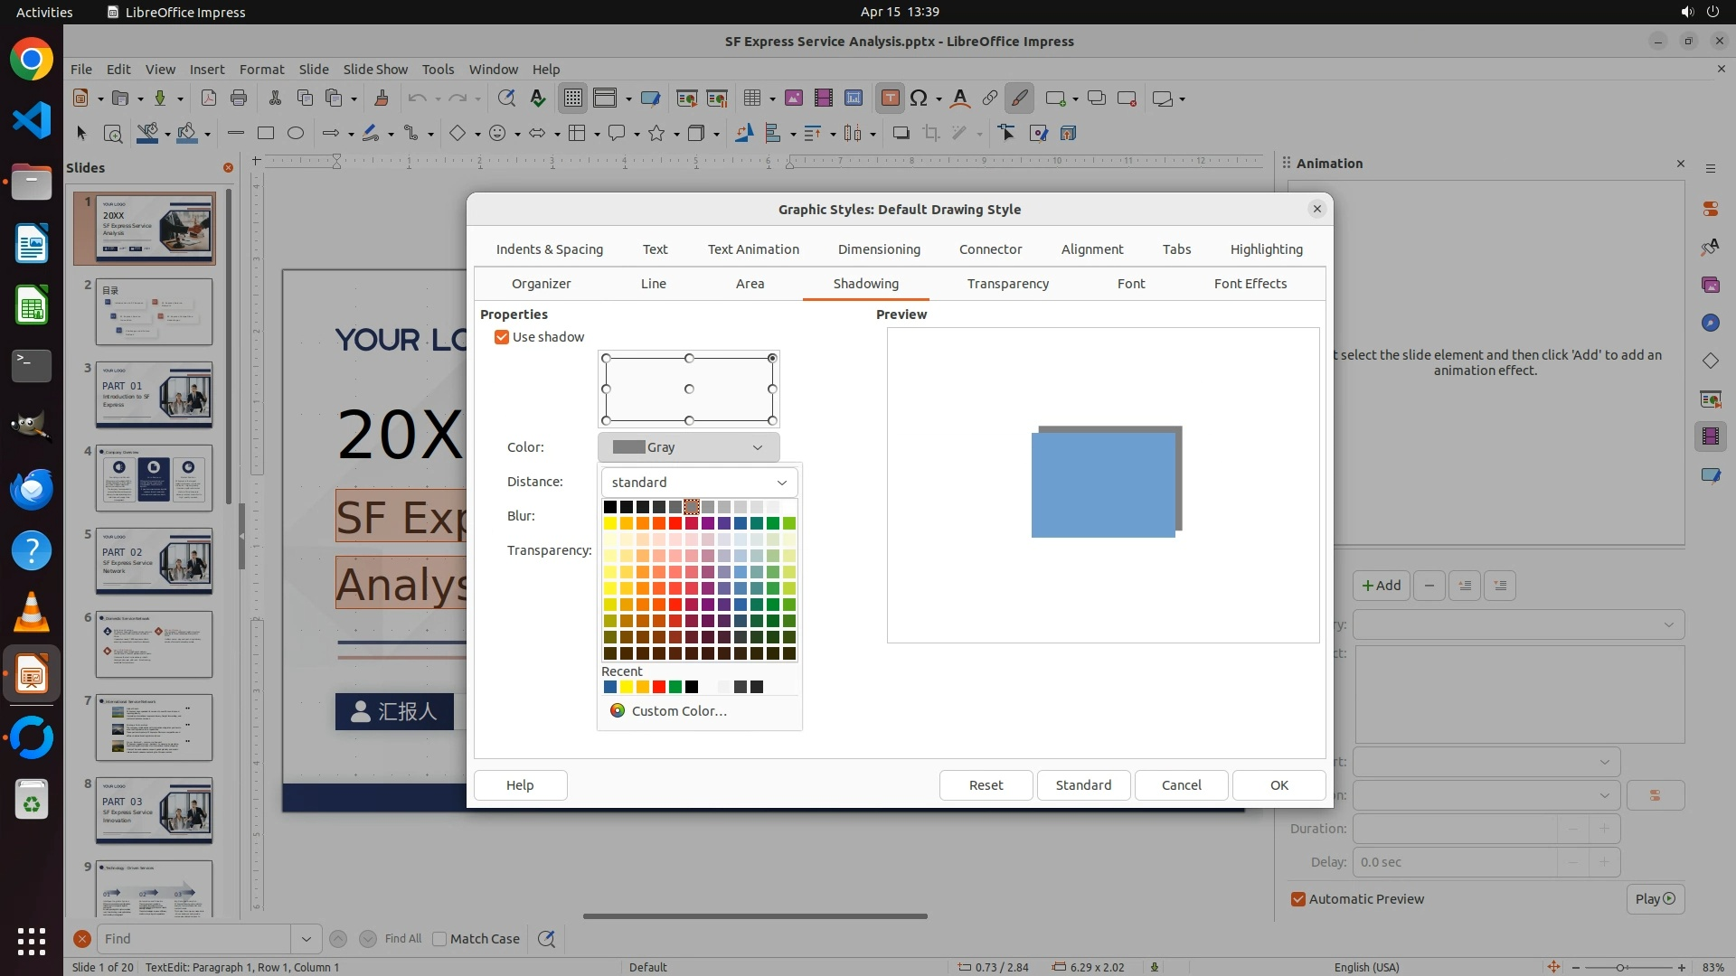Open the Crop image tool

click(931, 134)
